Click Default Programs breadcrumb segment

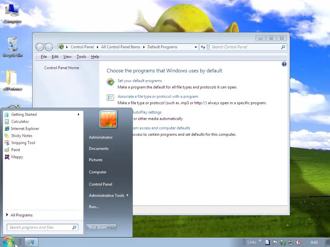162,47
